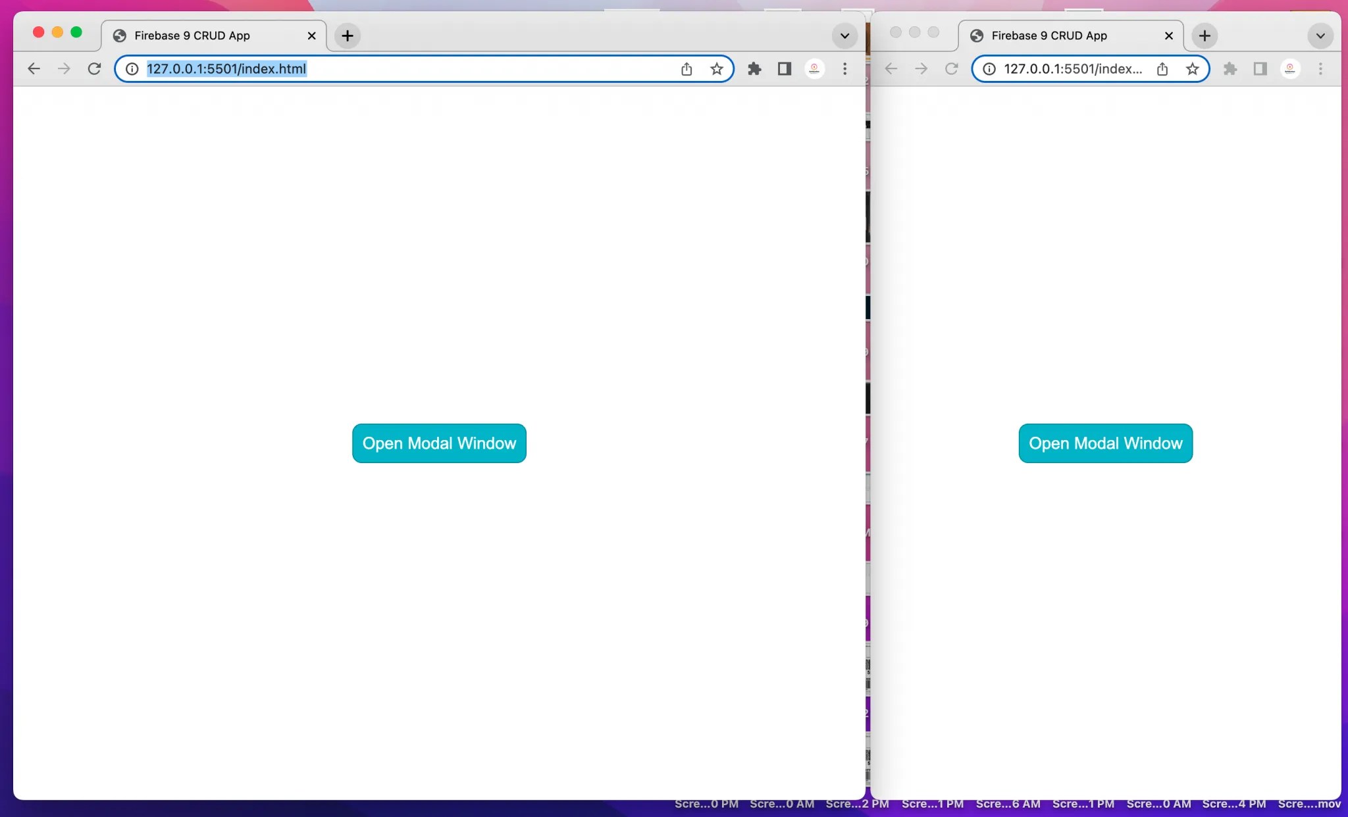The width and height of the screenshot is (1348, 817).
Task: Click the back navigation arrow
Action: click(x=34, y=68)
